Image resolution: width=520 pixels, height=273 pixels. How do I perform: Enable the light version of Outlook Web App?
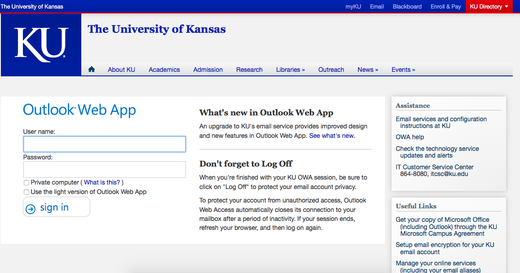(26, 192)
